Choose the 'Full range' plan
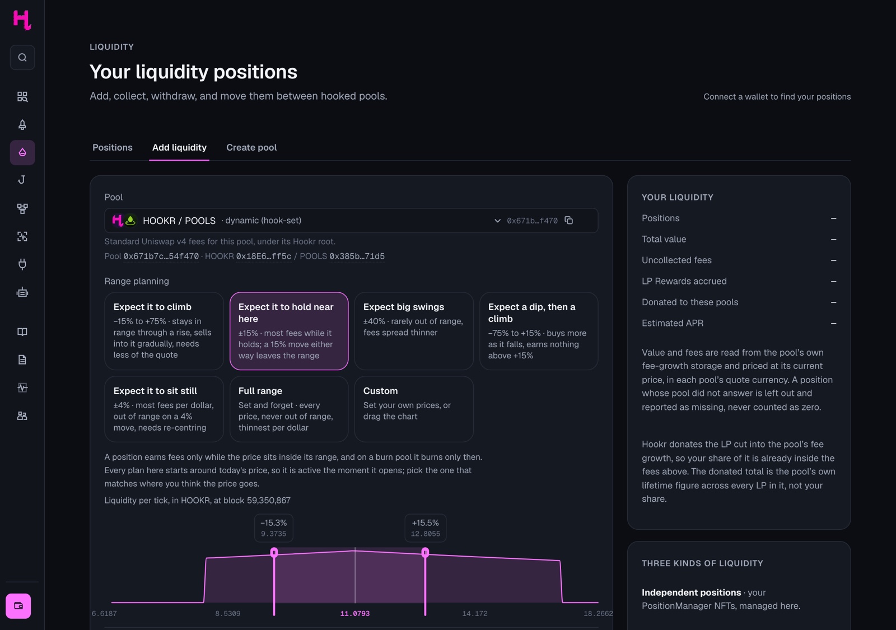Screen dimensions: 896x630 pyautogui.click(x=289, y=409)
